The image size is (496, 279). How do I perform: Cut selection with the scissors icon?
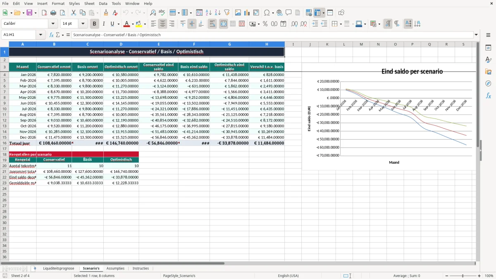tap(74, 13)
